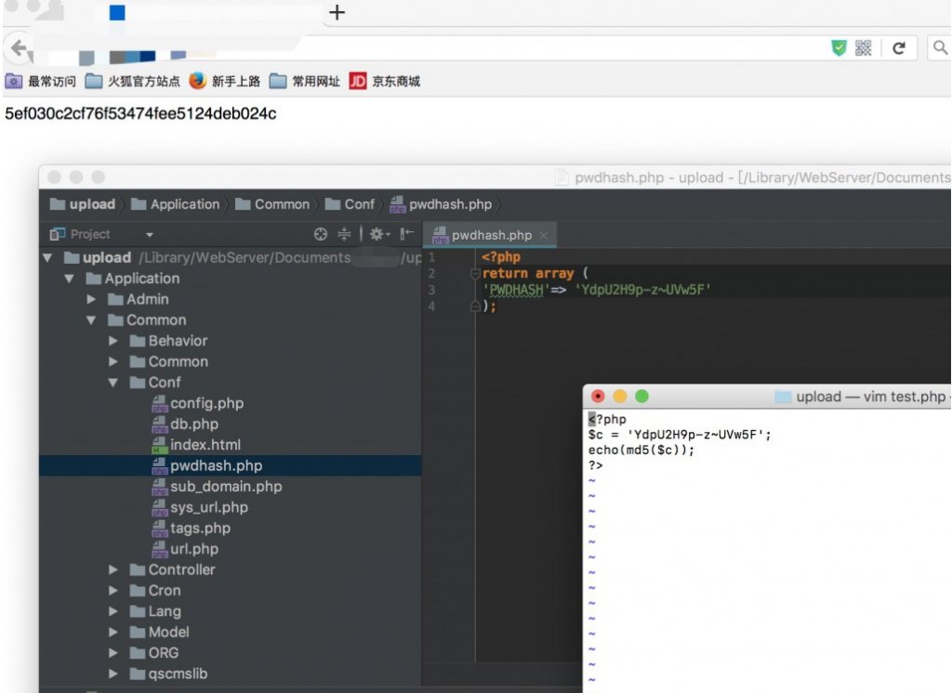The height and width of the screenshot is (693, 952).
Task: Reload the page with the refresh icon
Action: click(x=899, y=48)
